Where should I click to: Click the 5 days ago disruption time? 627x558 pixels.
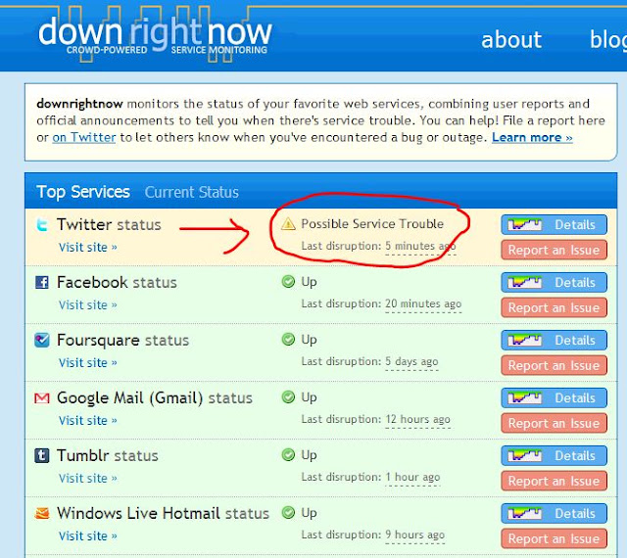point(411,362)
